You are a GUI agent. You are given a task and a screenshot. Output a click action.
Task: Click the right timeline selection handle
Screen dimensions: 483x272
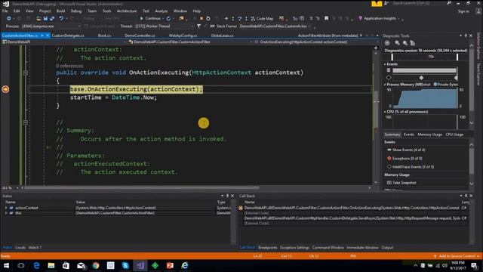tap(457, 57)
